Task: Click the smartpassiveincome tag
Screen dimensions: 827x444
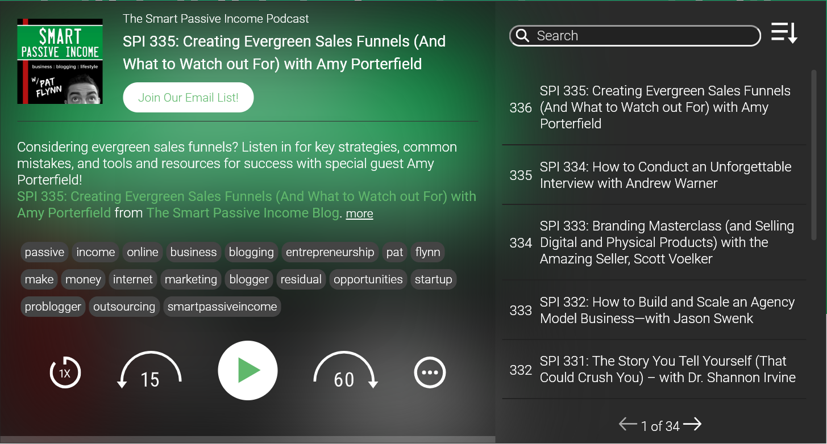Action: click(x=222, y=307)
